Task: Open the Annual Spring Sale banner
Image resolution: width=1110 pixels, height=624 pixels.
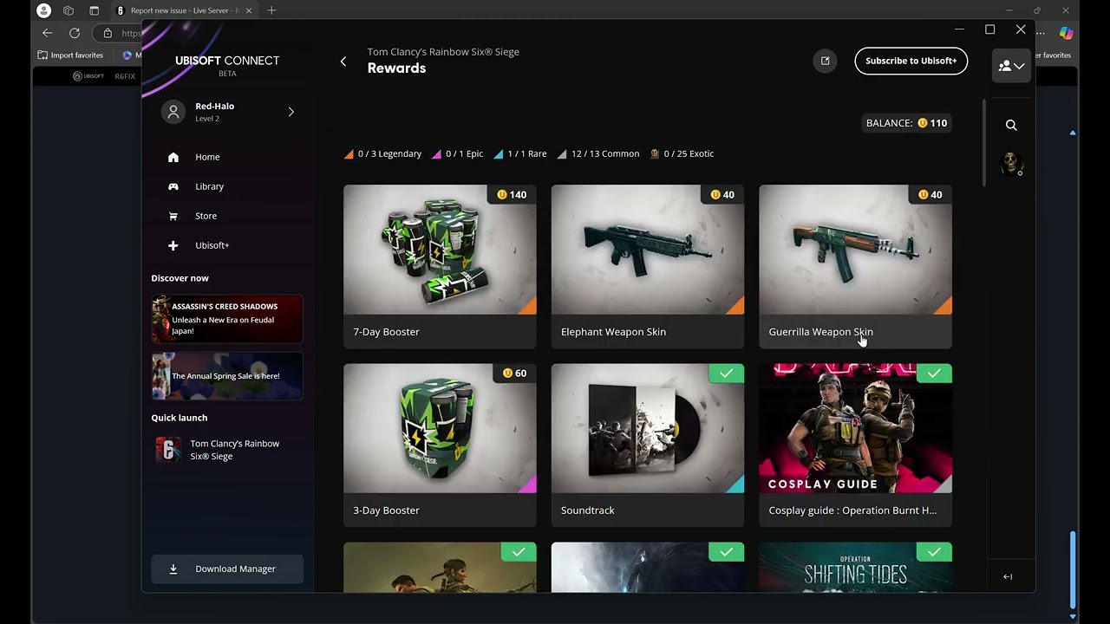Action: tap(227, 376)
